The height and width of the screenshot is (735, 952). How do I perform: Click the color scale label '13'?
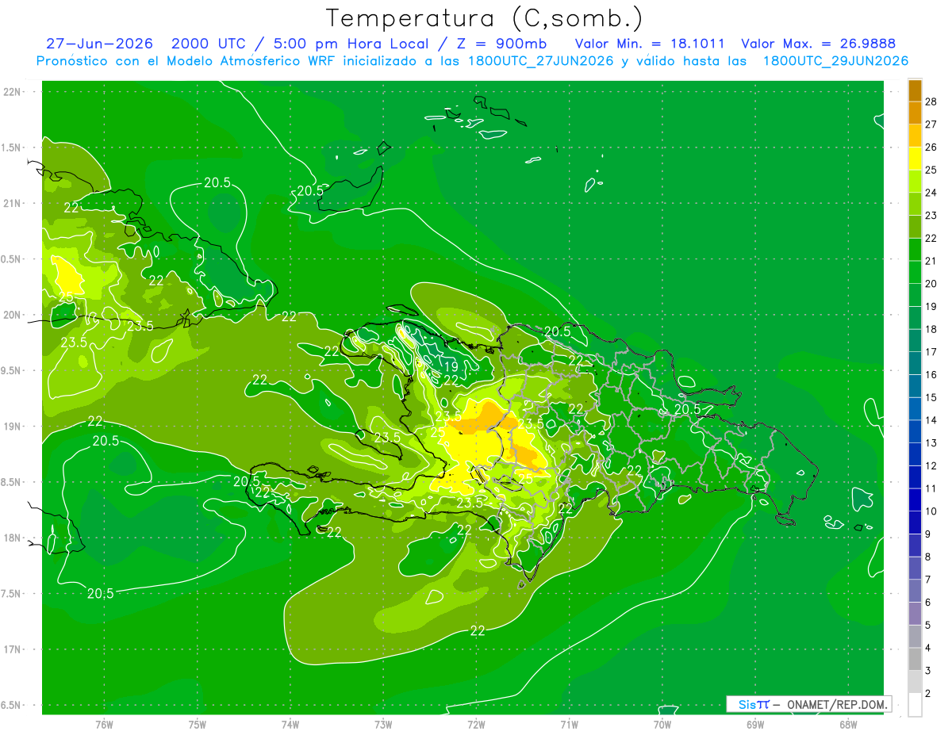tap(931, 442)
